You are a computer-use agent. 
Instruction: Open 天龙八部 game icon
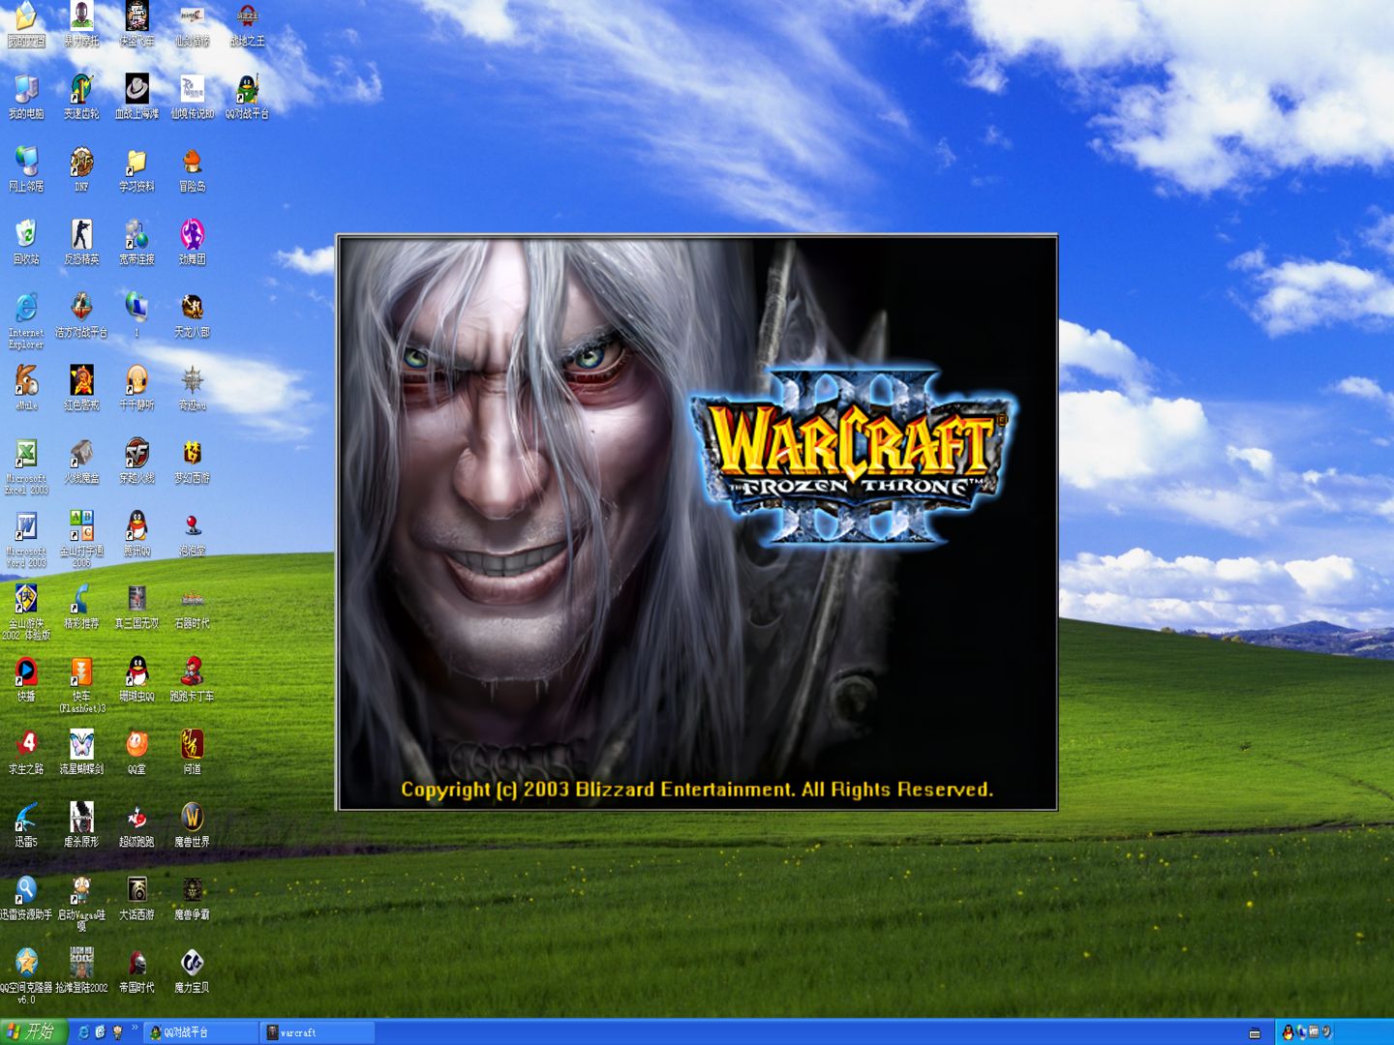click(192, 308)
